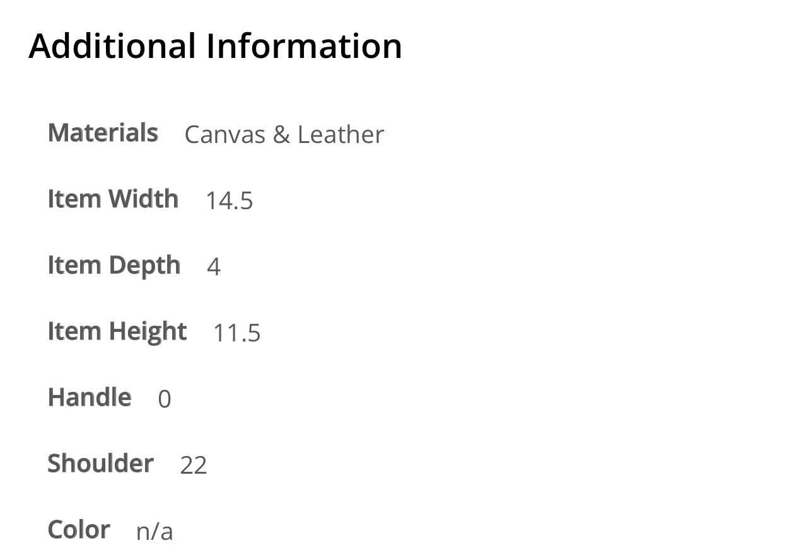Select the Item Height label
Viewport: 804px width, 560px height.
(117, 332)
